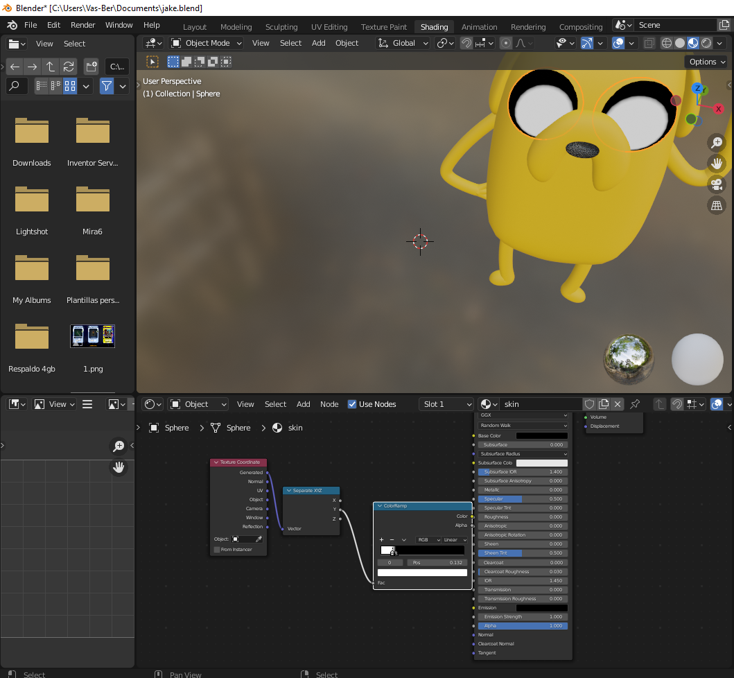
Task: Toggle file filtering funnel in file browser
Action: [107, 86]
